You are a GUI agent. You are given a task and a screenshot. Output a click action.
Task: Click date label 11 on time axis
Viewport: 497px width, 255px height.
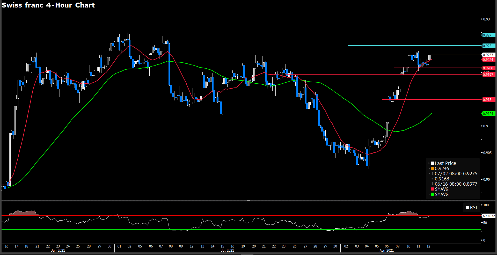pyautogui.click(x=418, y=246)
